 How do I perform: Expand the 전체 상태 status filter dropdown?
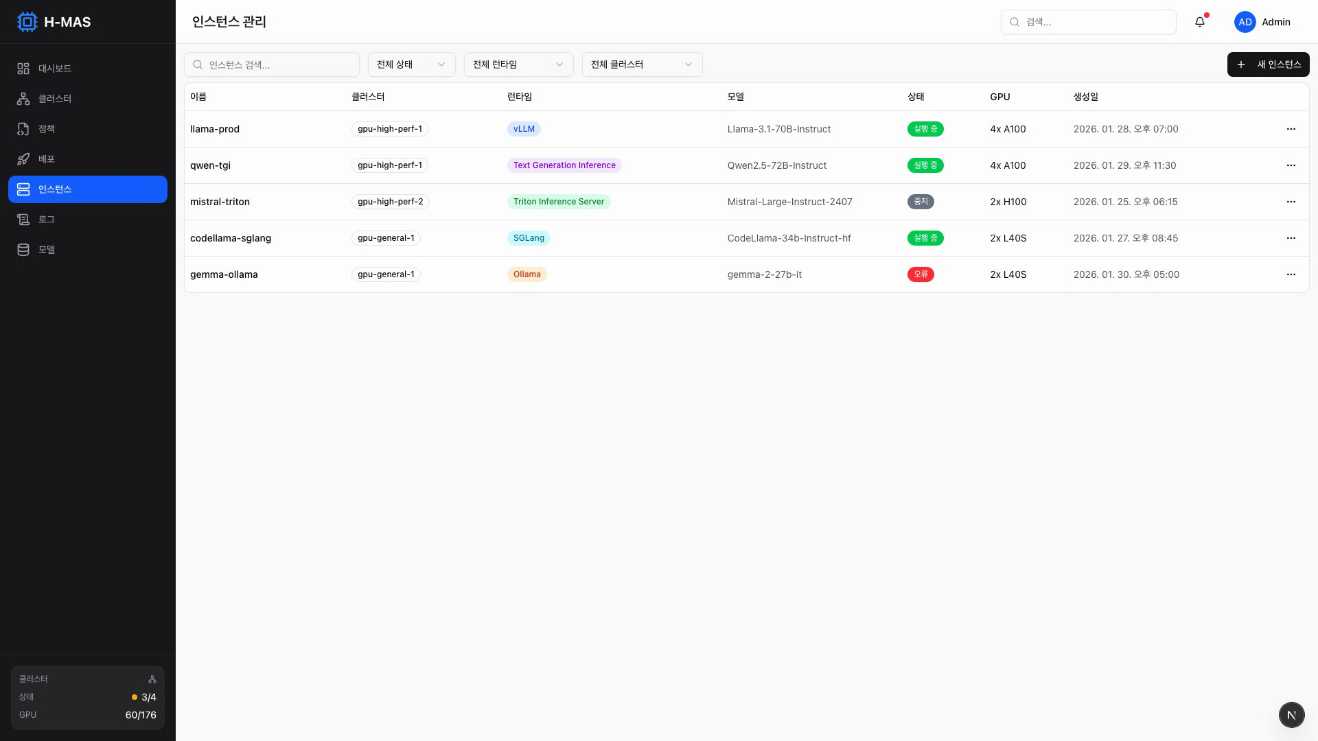(411, 64)
